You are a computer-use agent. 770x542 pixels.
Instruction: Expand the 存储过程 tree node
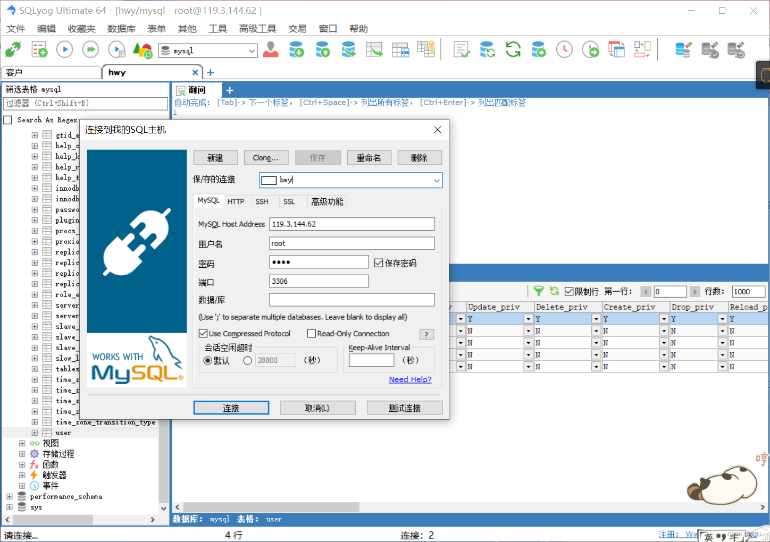click(22, 454)
